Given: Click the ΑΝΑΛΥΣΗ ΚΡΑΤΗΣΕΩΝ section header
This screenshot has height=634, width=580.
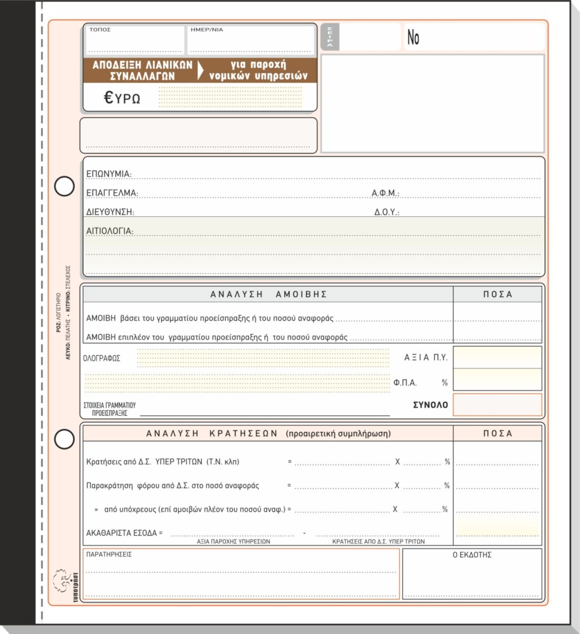Looking at the screenshot, I should click(x=268, y=434).
